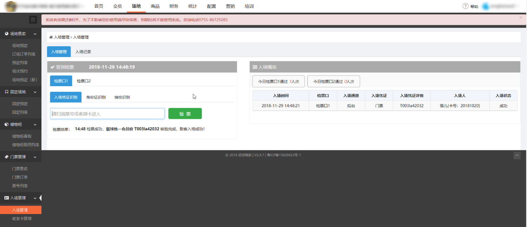The width and height of the screenshot is (527, 227).
Task: Click the 入场凭证详情 column header
Action: click(412, 96)
